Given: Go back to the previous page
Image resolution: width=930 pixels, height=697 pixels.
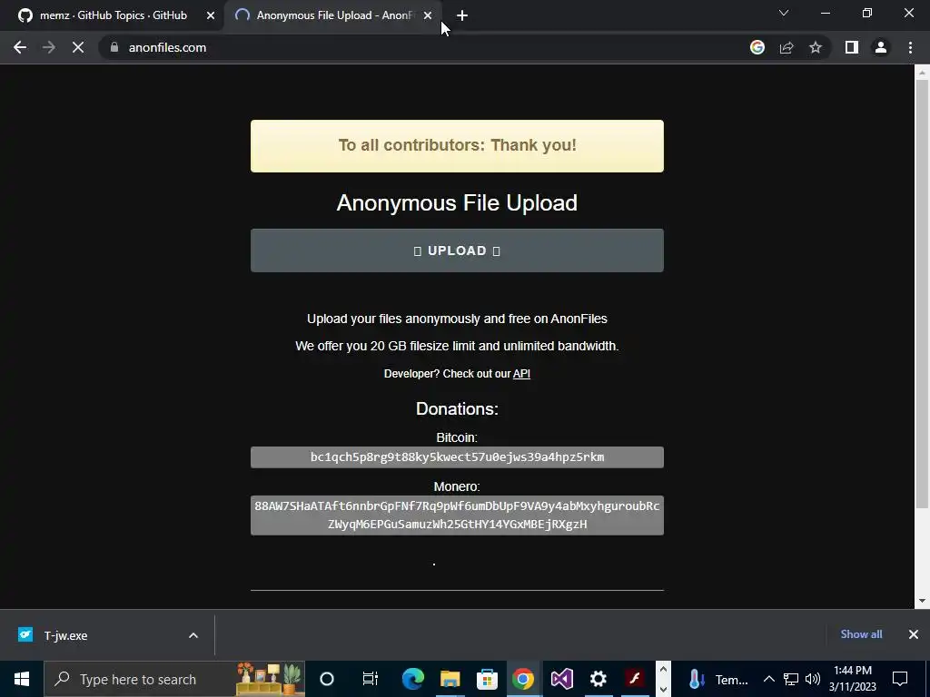Looking at the screenshot, I should [20, 47].
